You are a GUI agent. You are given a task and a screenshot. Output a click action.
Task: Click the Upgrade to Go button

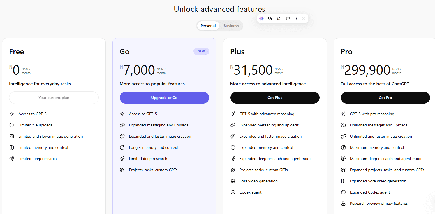164,98
